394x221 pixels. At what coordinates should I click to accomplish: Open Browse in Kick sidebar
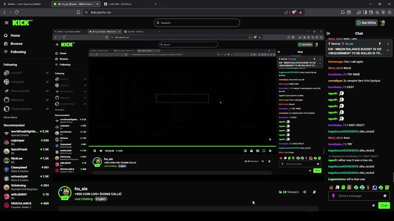[x=13, y=44]
